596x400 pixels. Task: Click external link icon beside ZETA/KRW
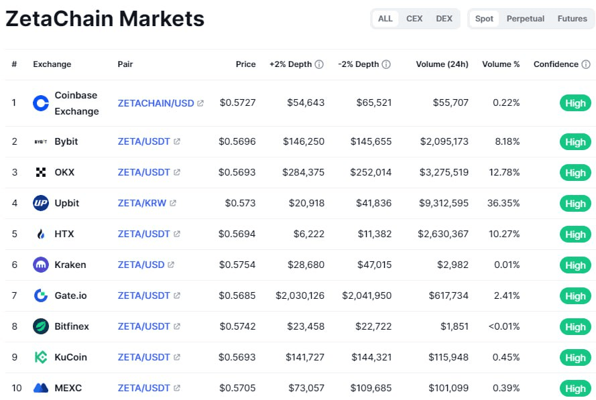pyautogui.click(x=173, y=203)
